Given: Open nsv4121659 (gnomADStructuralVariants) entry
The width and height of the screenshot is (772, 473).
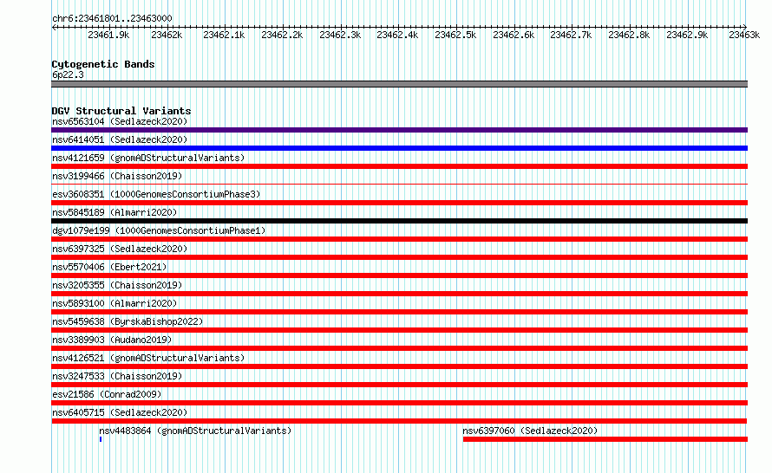Looking at the screenshot, I should tap(148, 158).
